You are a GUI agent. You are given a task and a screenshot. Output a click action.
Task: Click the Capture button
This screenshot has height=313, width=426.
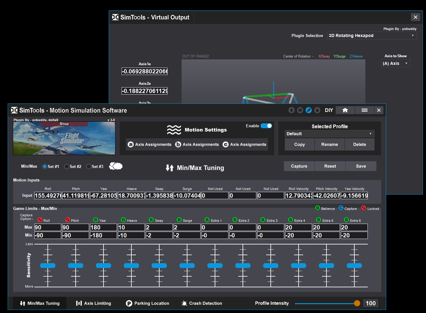(299, 166)
